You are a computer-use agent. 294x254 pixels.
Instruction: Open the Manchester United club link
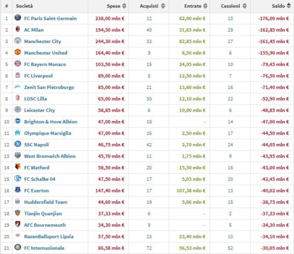point(46,53)
